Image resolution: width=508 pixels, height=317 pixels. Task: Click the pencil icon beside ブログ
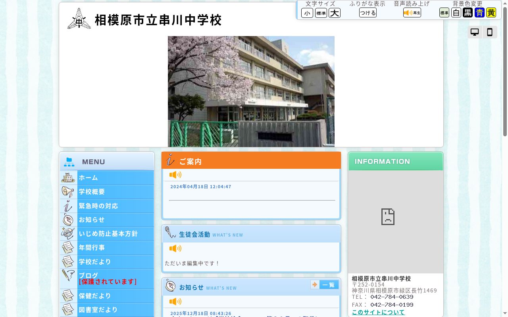coord(68,275)
